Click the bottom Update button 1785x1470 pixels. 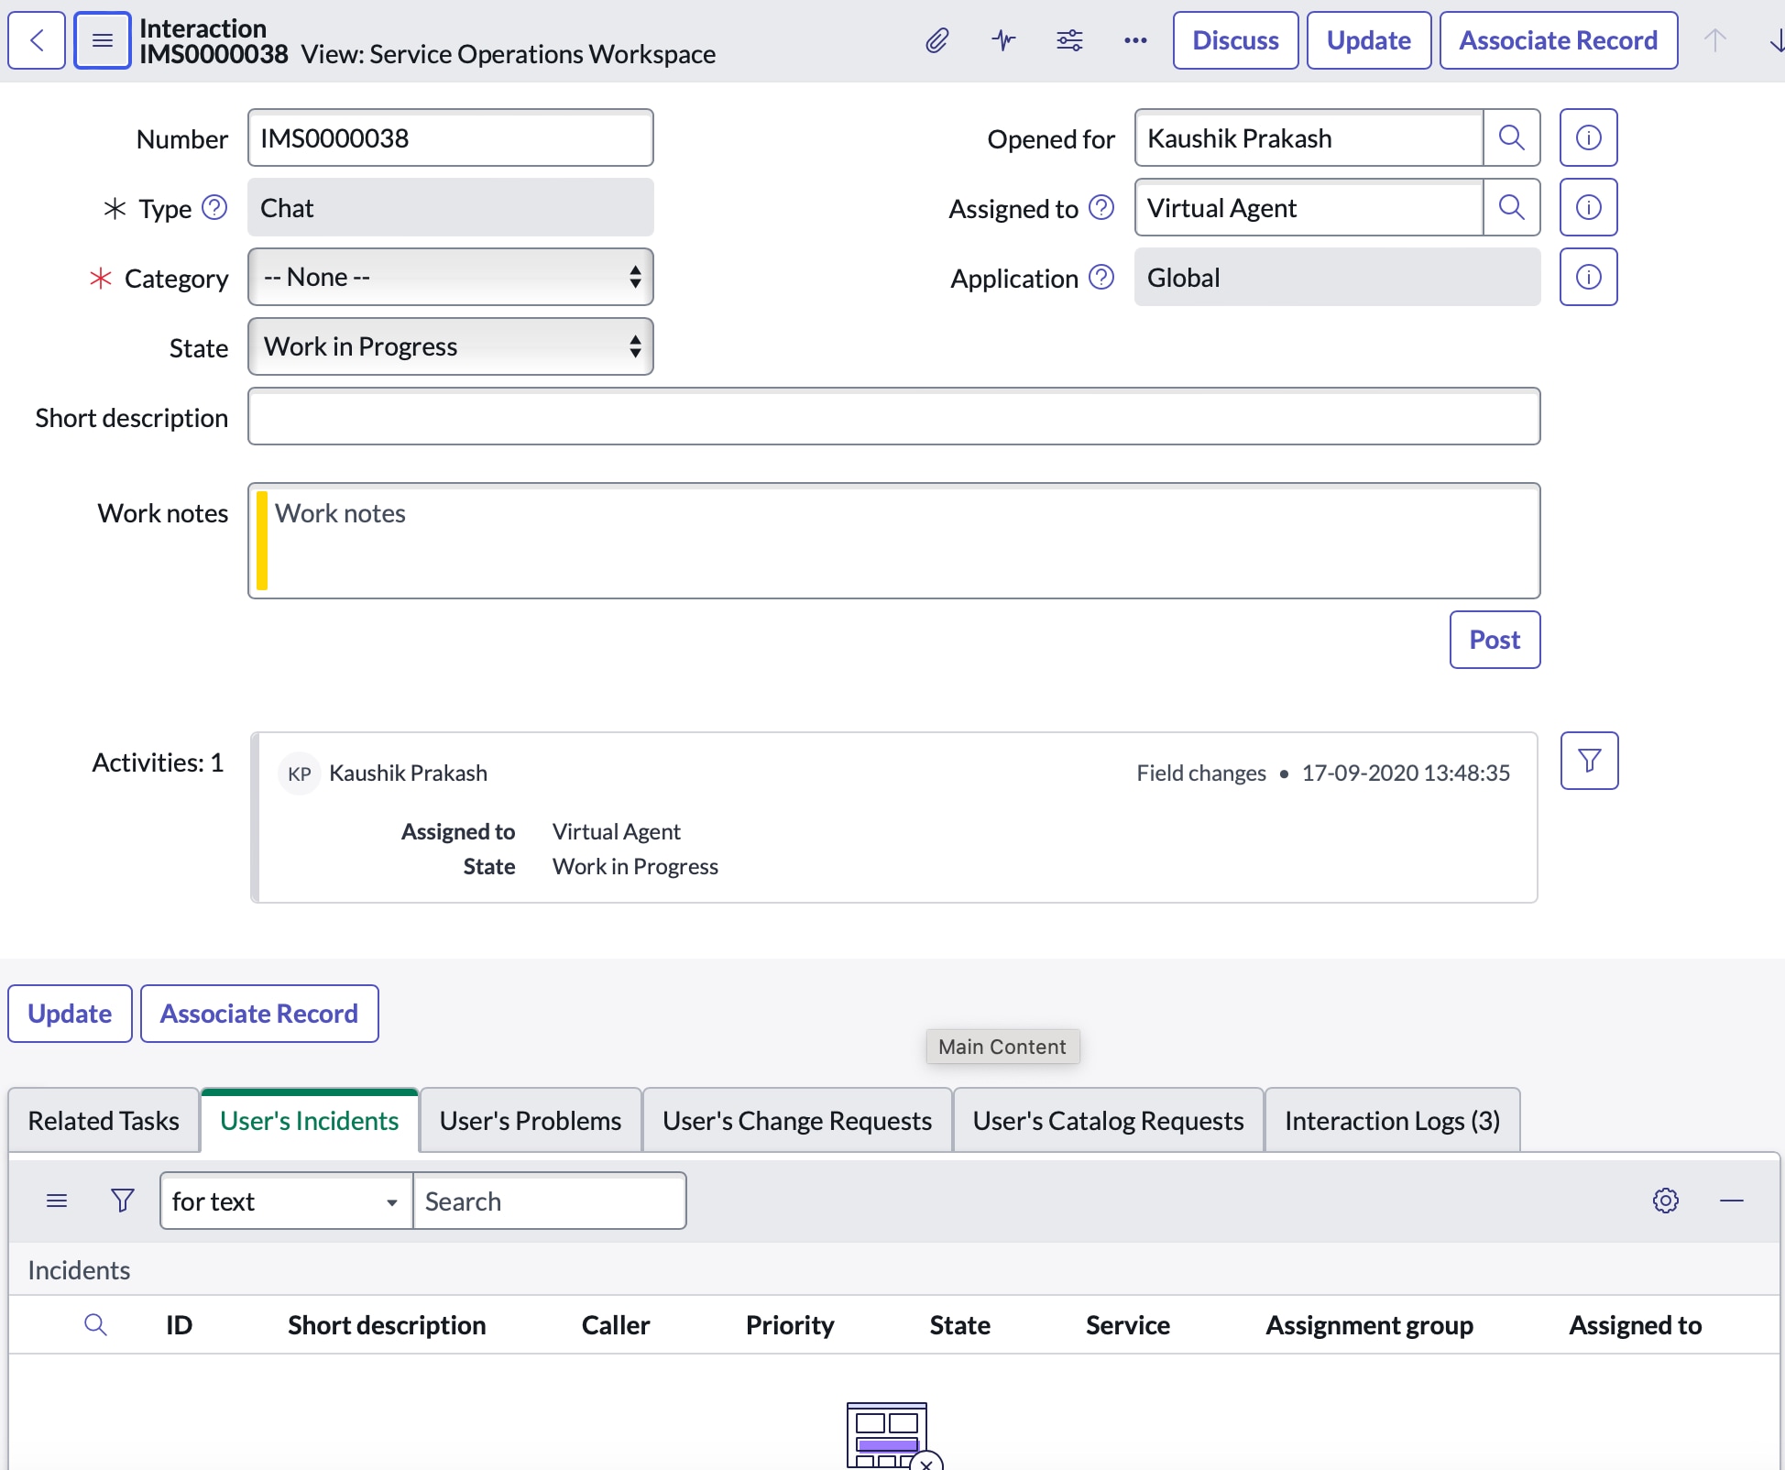click(x=70, y=1014)
